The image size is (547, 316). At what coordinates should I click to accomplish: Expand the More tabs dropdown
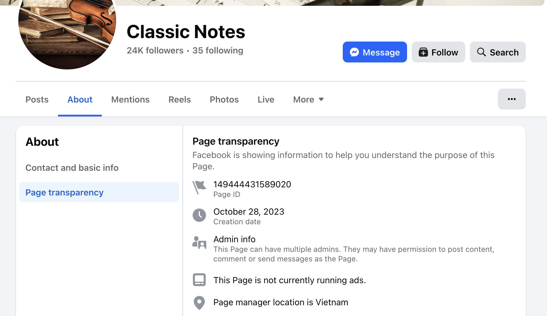[308, 100]
